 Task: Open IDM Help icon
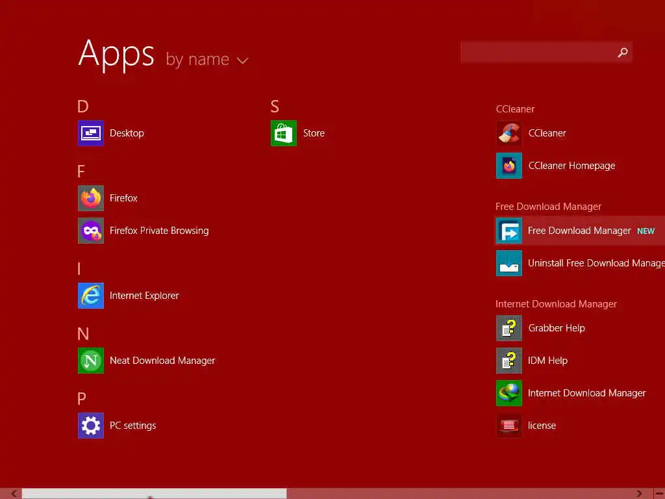pyautogui.click(x=509, y=361)
